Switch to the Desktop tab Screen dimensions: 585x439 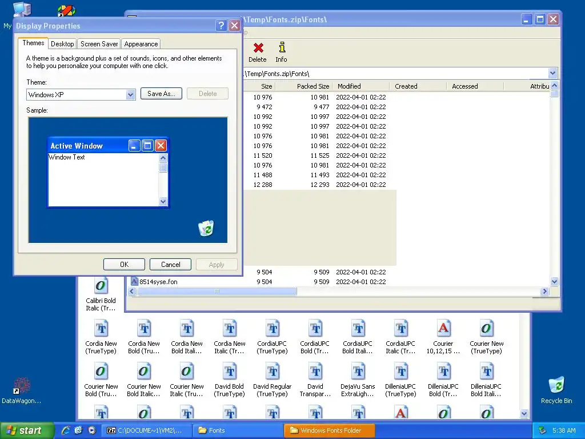[x=62, y=44]
